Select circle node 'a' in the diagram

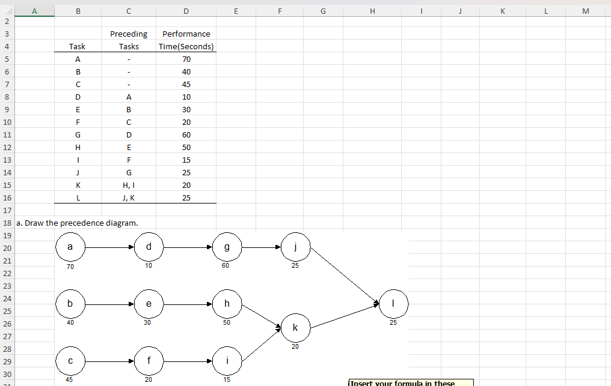click(70, 246)
